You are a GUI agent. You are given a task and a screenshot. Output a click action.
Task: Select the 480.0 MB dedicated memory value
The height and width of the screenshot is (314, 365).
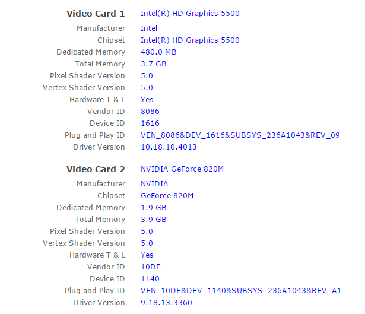click(158, 52)
